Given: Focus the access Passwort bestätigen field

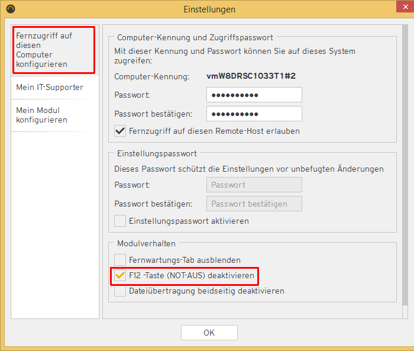Looking at the screenshot, I should coord(254,114).
